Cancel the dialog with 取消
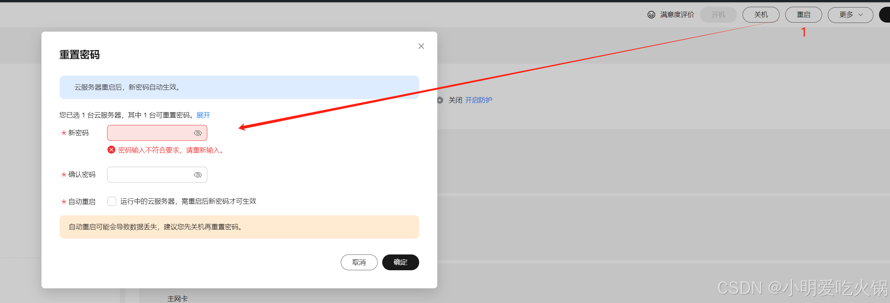890x303 pixels. (359, 262)
